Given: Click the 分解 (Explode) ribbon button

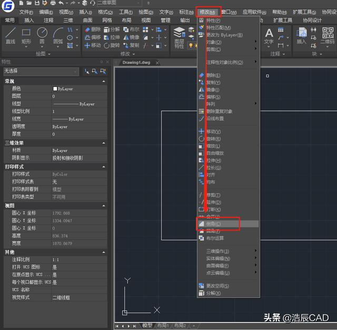Looking at the screenshot, I should (x=112, y=29).
